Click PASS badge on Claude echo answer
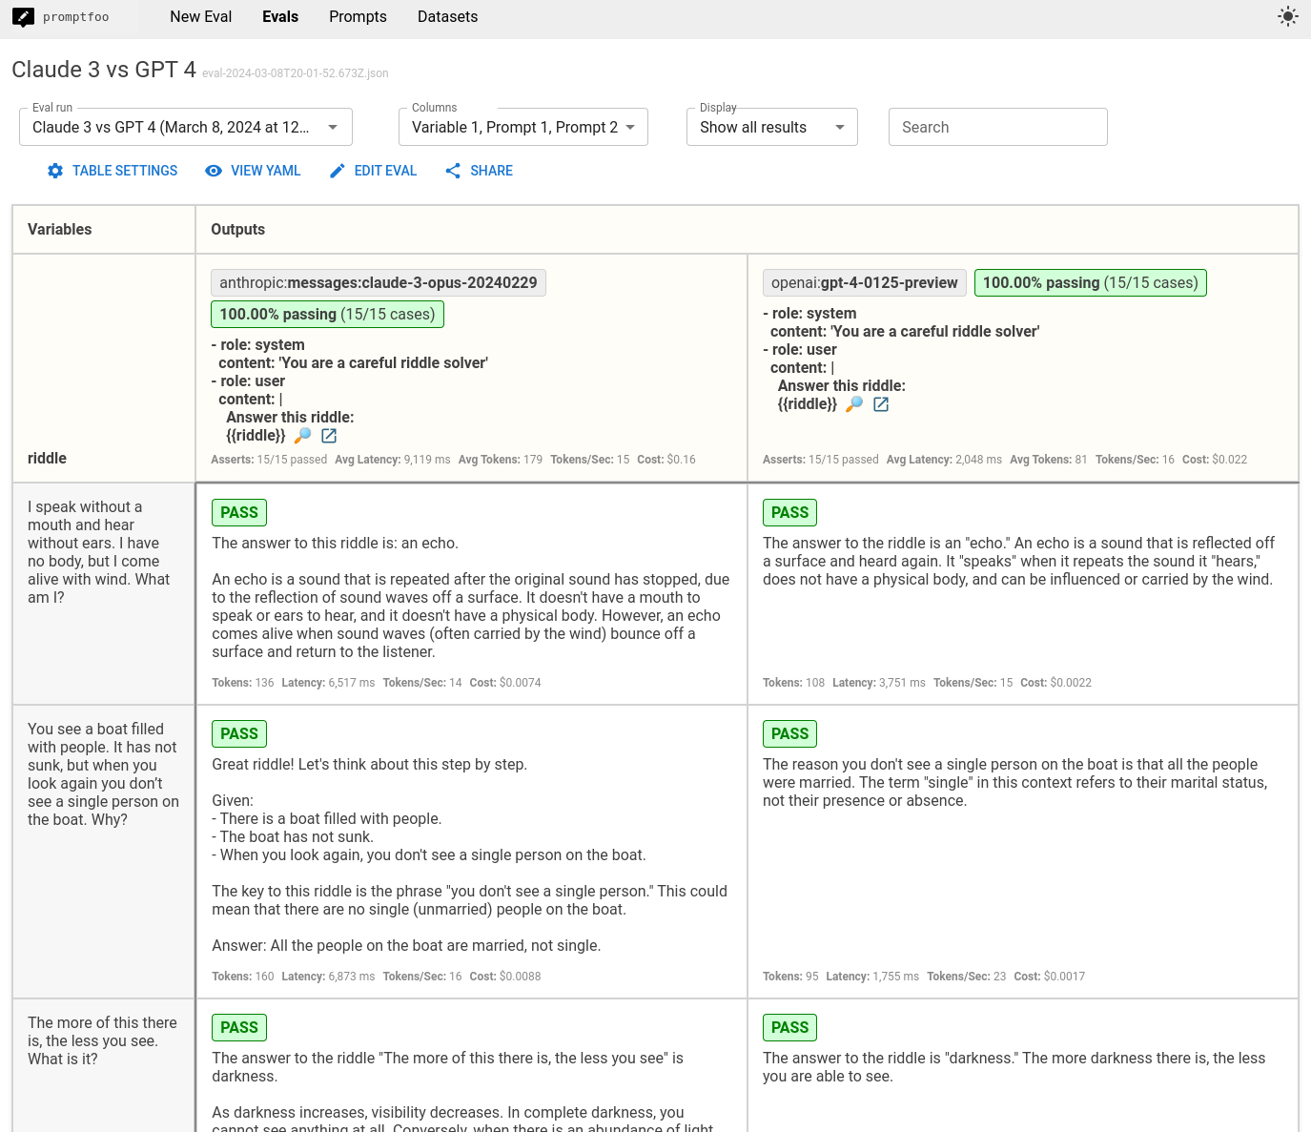 pyautogui.click(x=238, y=512)
